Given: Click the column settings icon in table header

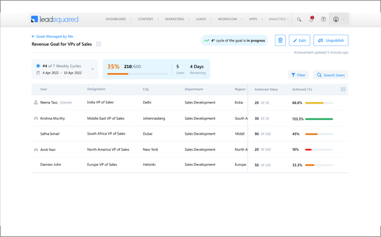Looking at the screenshot, I should (343, 89).
